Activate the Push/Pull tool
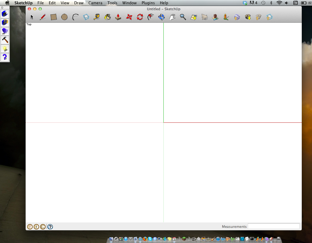Viewport: 312px width, 243px height. tap(118, 17)
